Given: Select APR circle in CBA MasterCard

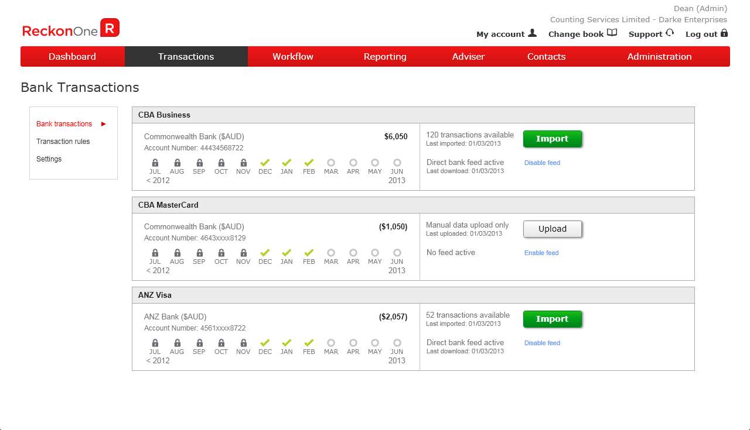Looking at the screenshot, I should point(353,253).
